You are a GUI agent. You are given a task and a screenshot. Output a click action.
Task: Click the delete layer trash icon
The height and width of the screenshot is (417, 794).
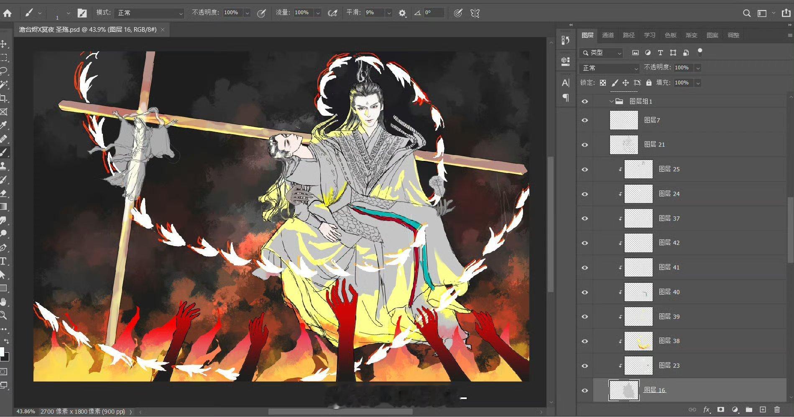pyautogui.click(x=777, y=409)
